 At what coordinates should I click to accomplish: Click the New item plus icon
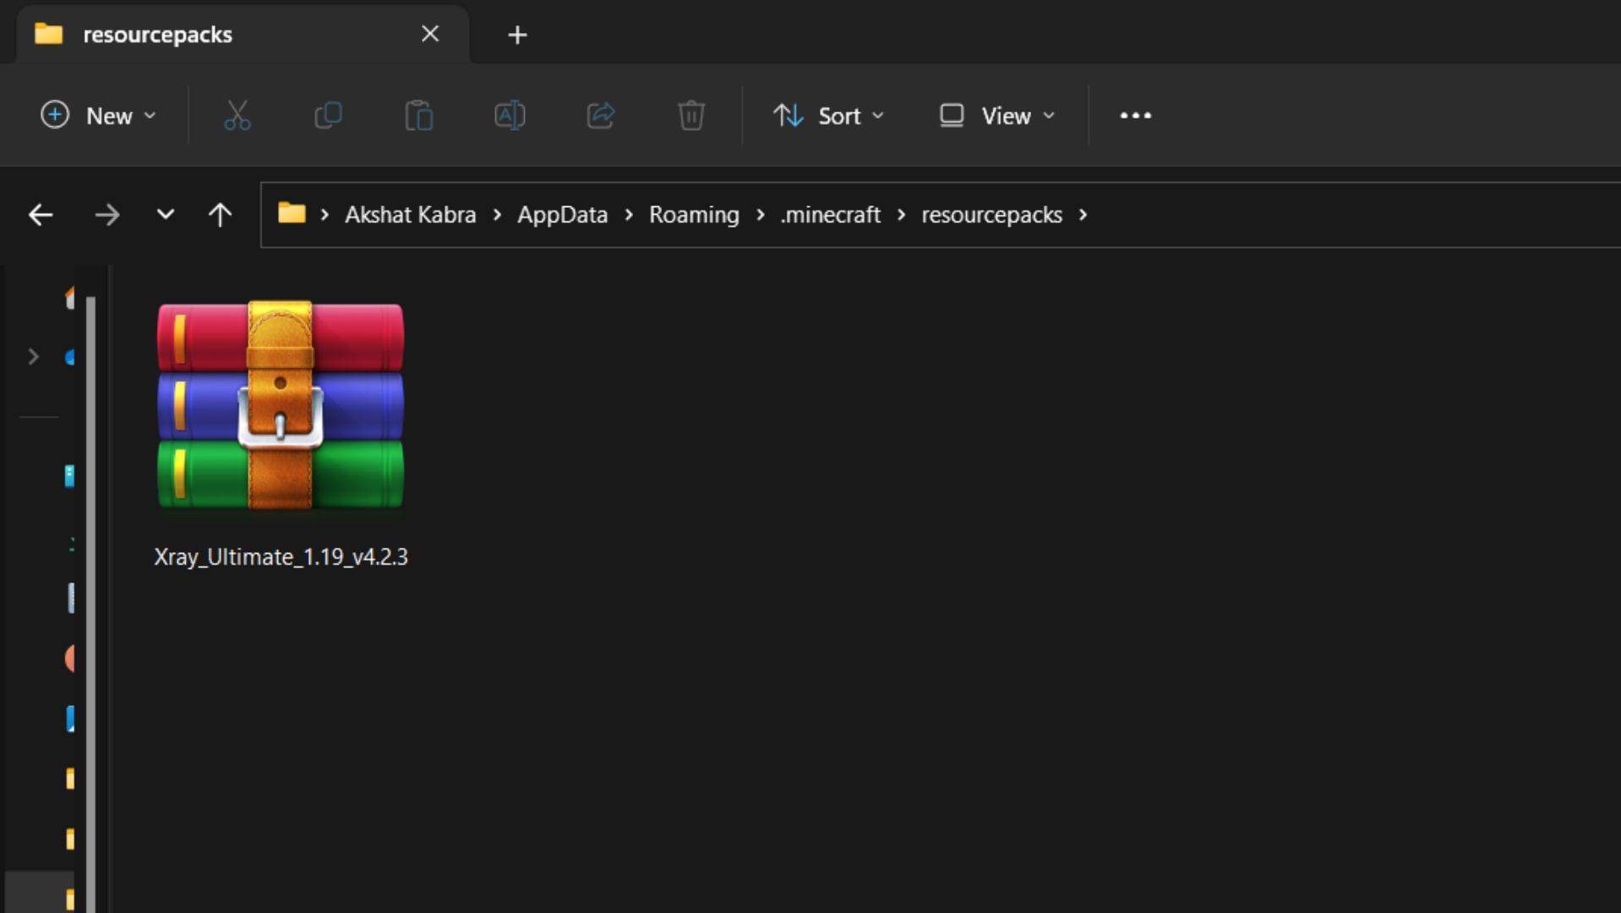coord(54,116)
